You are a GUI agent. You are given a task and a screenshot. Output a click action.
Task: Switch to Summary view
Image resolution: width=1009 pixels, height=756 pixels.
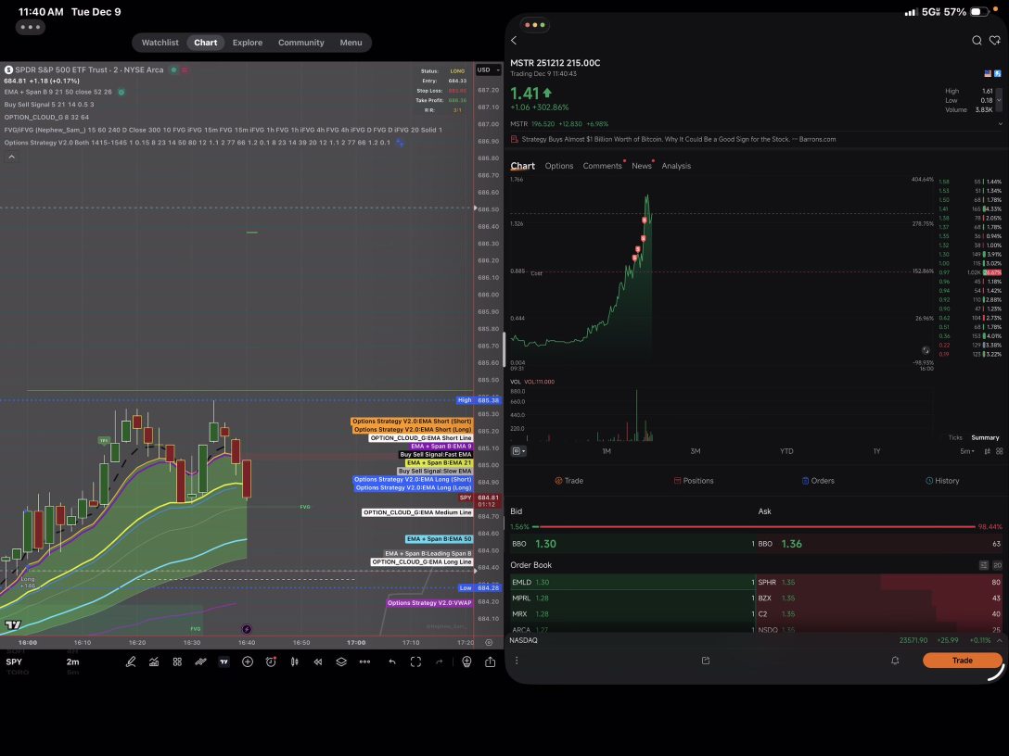point(985,438)
